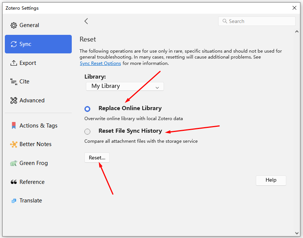
Task: Click the 'Library:' label
Action: click(95, 77)
